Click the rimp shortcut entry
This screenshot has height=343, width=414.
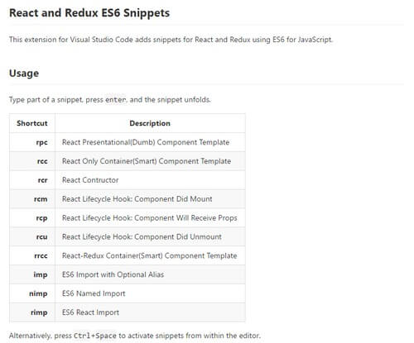pos(39,312)
